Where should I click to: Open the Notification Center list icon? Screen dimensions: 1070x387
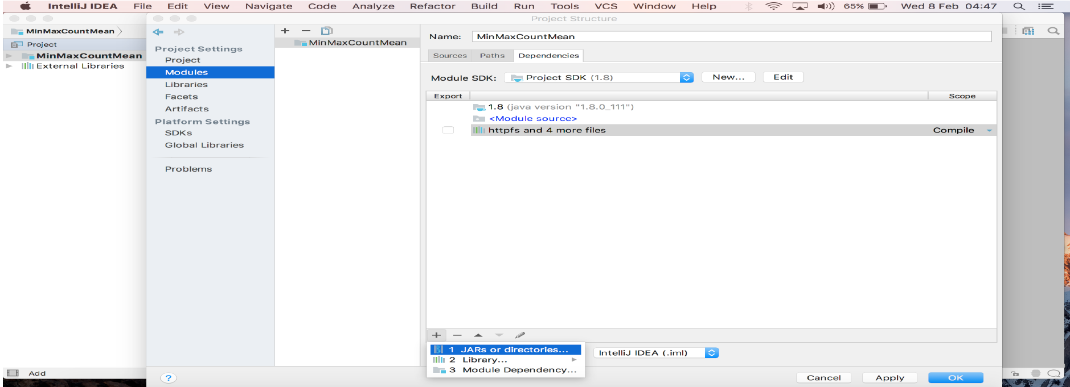(1046, 6)
